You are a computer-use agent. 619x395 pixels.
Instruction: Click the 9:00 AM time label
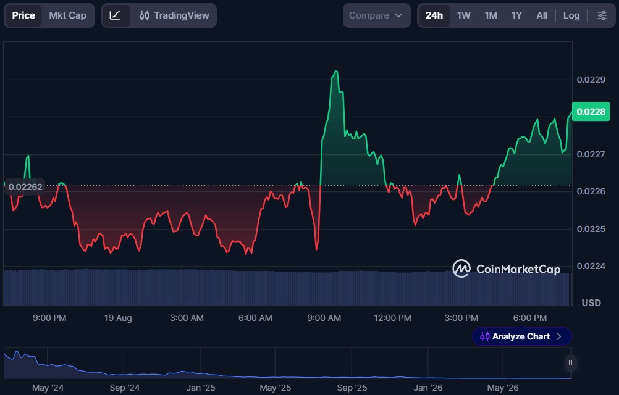tap(324, 318)
